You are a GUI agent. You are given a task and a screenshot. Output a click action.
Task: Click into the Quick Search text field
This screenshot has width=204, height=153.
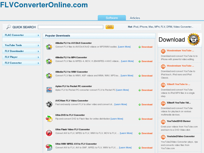(70, 27)
